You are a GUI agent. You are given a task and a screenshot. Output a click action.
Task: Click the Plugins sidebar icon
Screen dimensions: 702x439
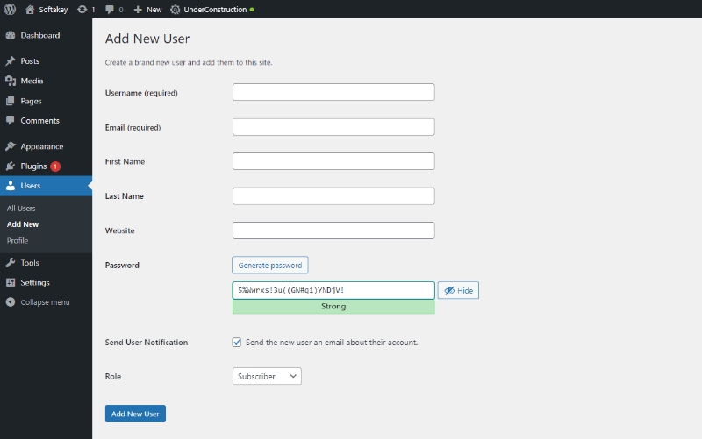(x=11, y=166)
